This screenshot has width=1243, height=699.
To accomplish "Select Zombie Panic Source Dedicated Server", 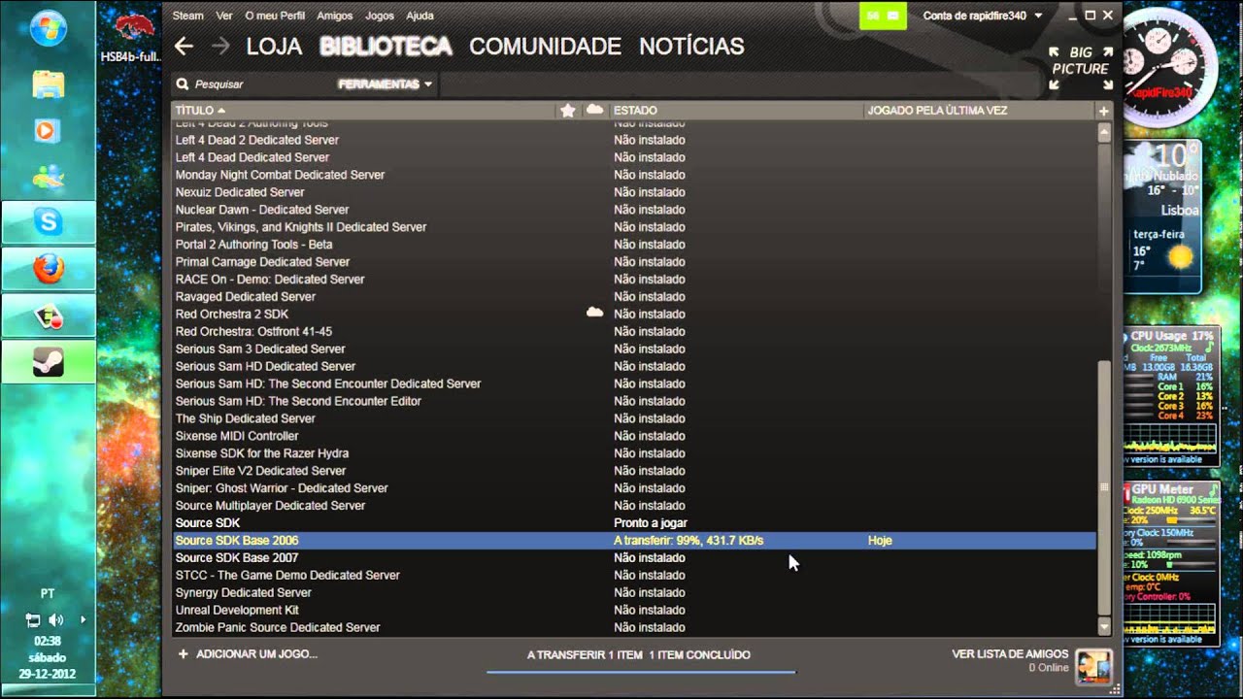I will pyautogui.click(x=634, y=628).
